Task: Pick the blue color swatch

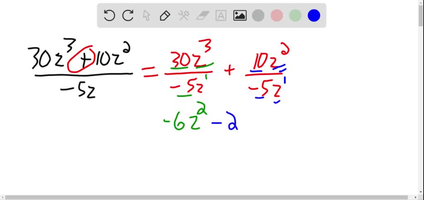Action: (314, 15)
